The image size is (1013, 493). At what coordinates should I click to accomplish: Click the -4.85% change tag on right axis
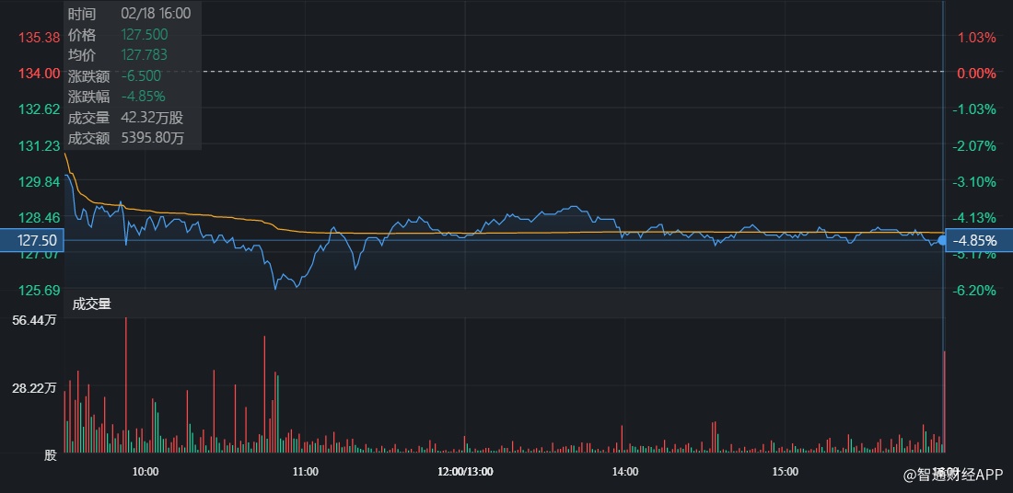pyautogui.click(x=980, y=240)
